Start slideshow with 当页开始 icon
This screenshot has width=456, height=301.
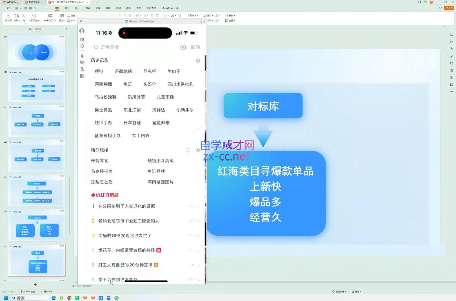tap(34, 17)
